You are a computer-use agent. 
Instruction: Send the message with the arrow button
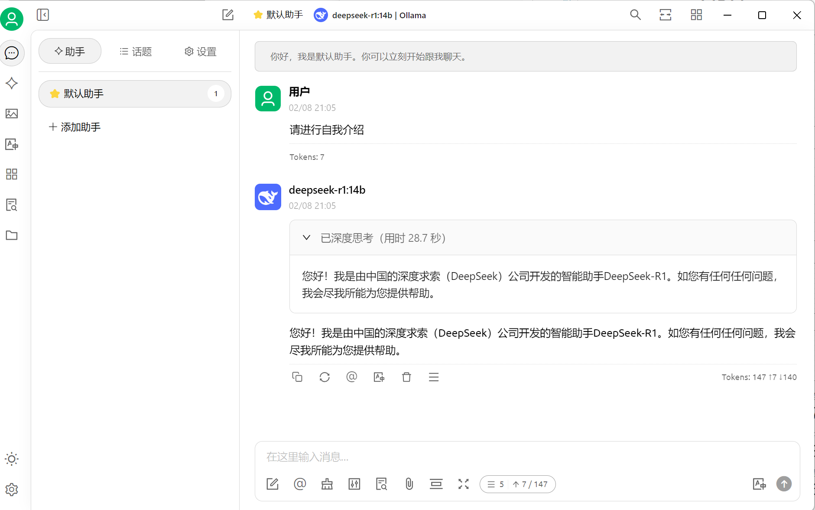tap(784, 484)
